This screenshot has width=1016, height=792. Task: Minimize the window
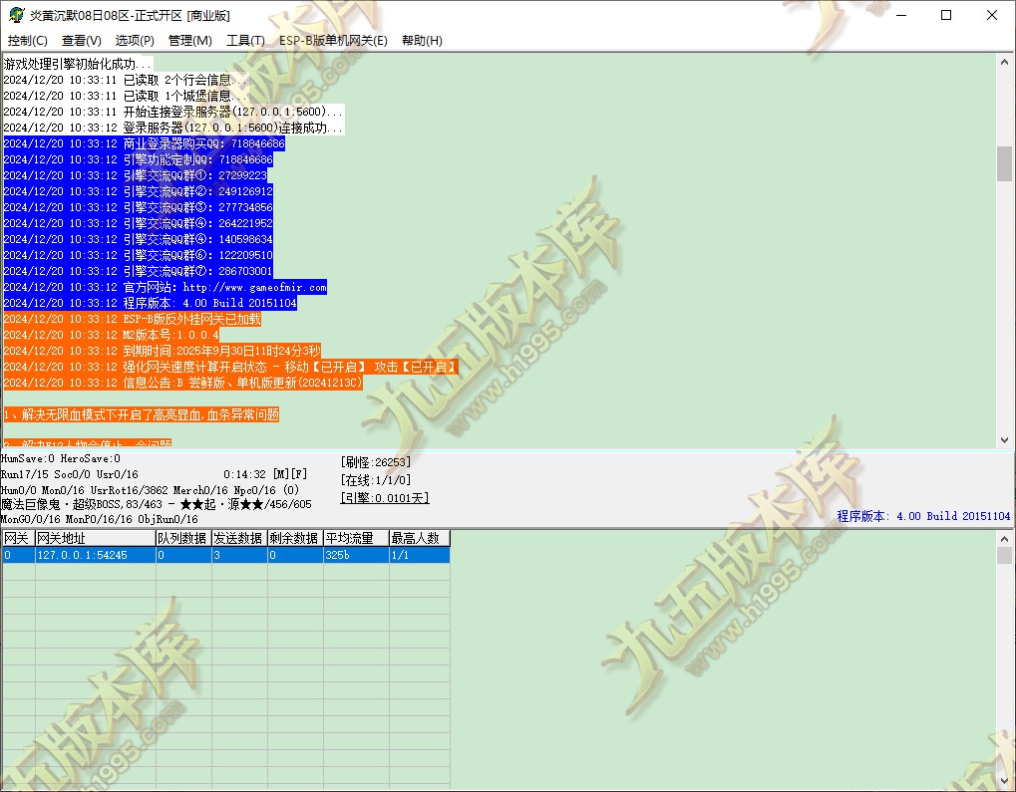(900, 15)
